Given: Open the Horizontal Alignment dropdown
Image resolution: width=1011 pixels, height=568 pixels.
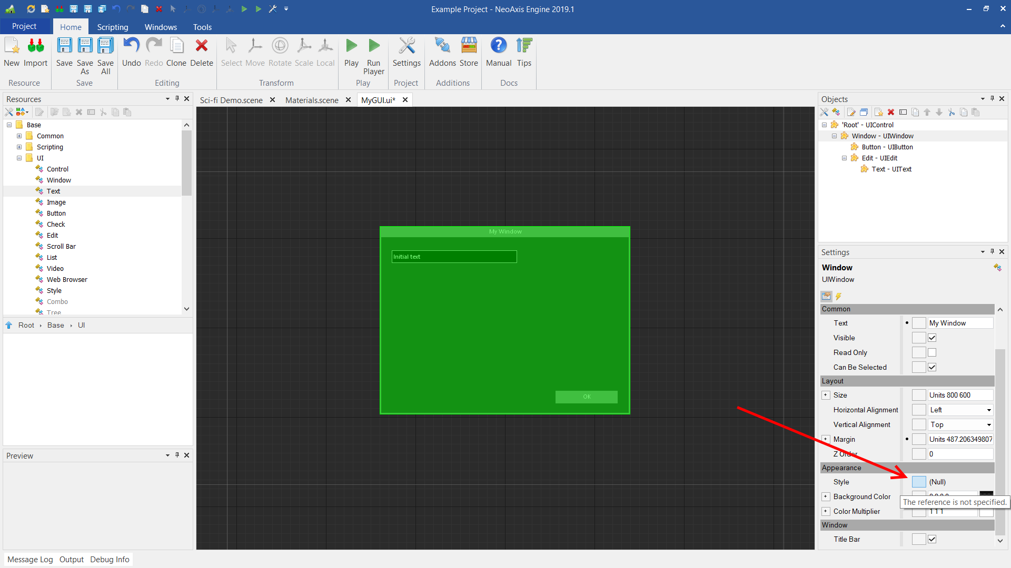Looking at the screenshot, I should click(x=988, y=410).
